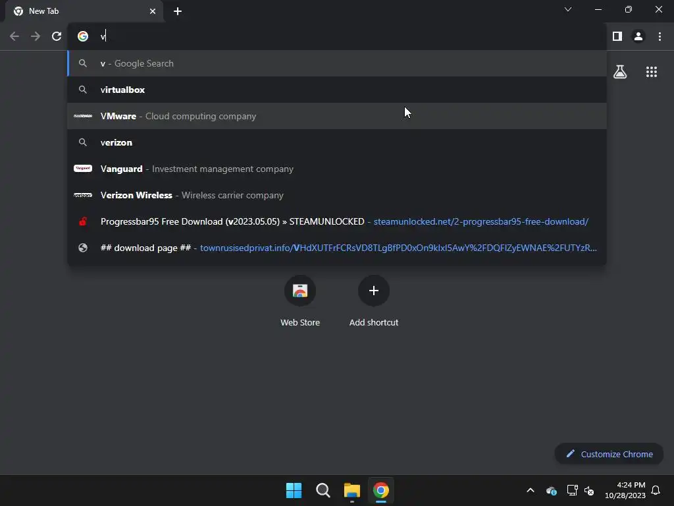Click the Verizon Wireless logo icon
Viewport: 674px width, 506px height.
pyautogui.click(x=83, y=195)
